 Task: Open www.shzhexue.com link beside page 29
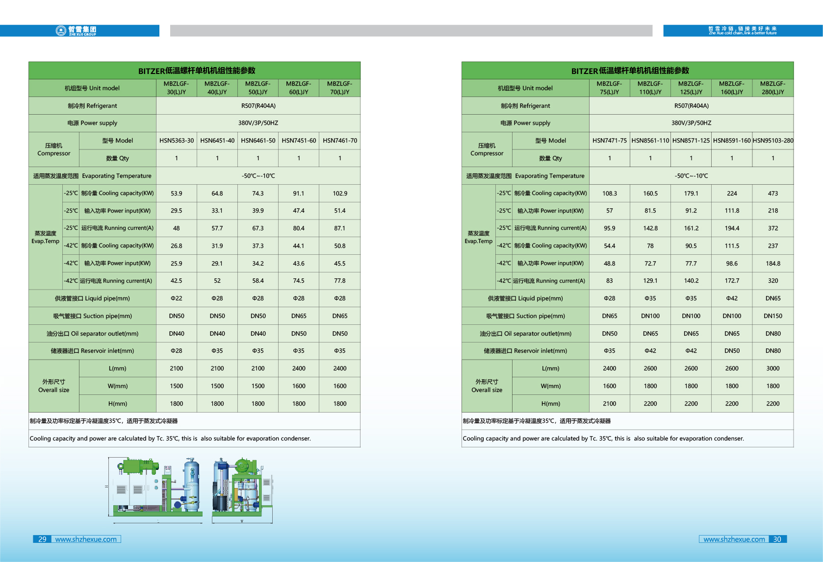[86, 539]
